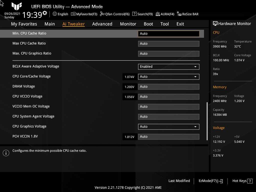Open the Boot menu

tap(148, 24)
